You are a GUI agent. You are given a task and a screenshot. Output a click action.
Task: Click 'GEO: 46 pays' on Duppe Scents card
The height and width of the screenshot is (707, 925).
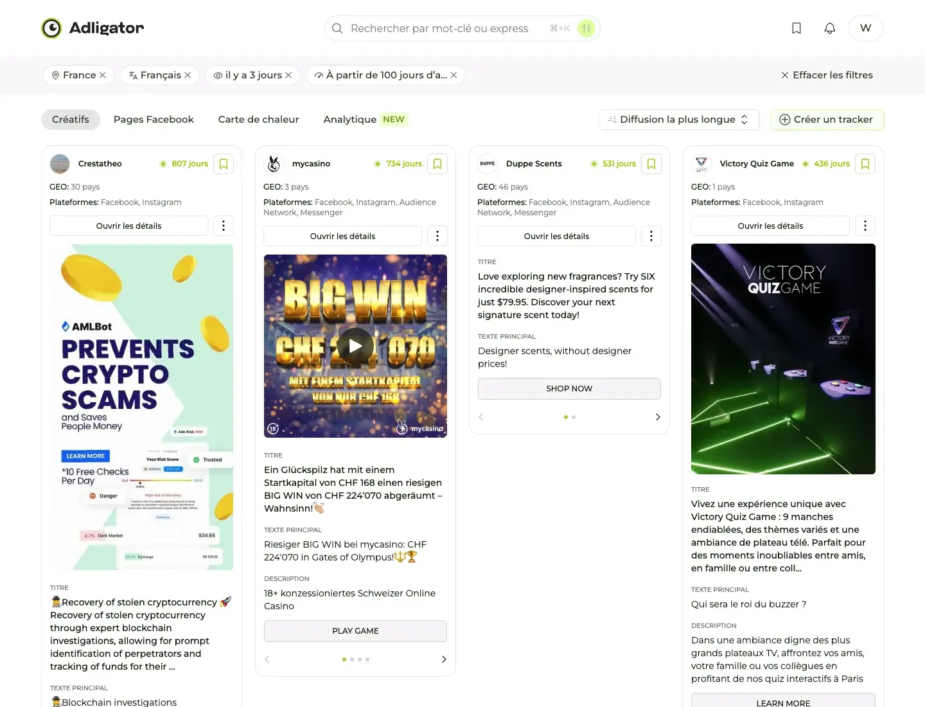click(x=502, y=187)
